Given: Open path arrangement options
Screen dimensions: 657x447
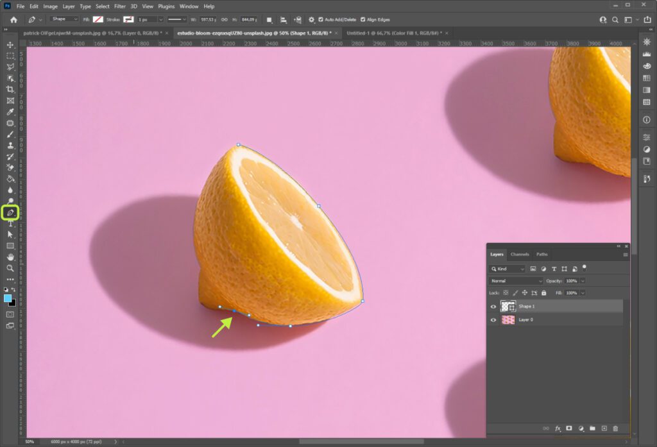Looking at the screenshot, I should point(298,20).
